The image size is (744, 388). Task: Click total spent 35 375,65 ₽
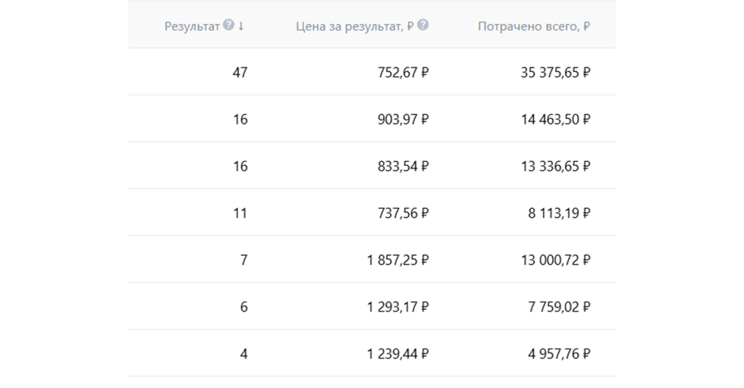556,73
